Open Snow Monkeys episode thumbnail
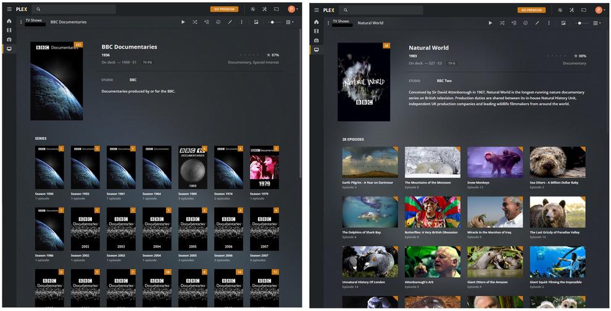Screen dimensions: 611x311 [x=495, y=162]
